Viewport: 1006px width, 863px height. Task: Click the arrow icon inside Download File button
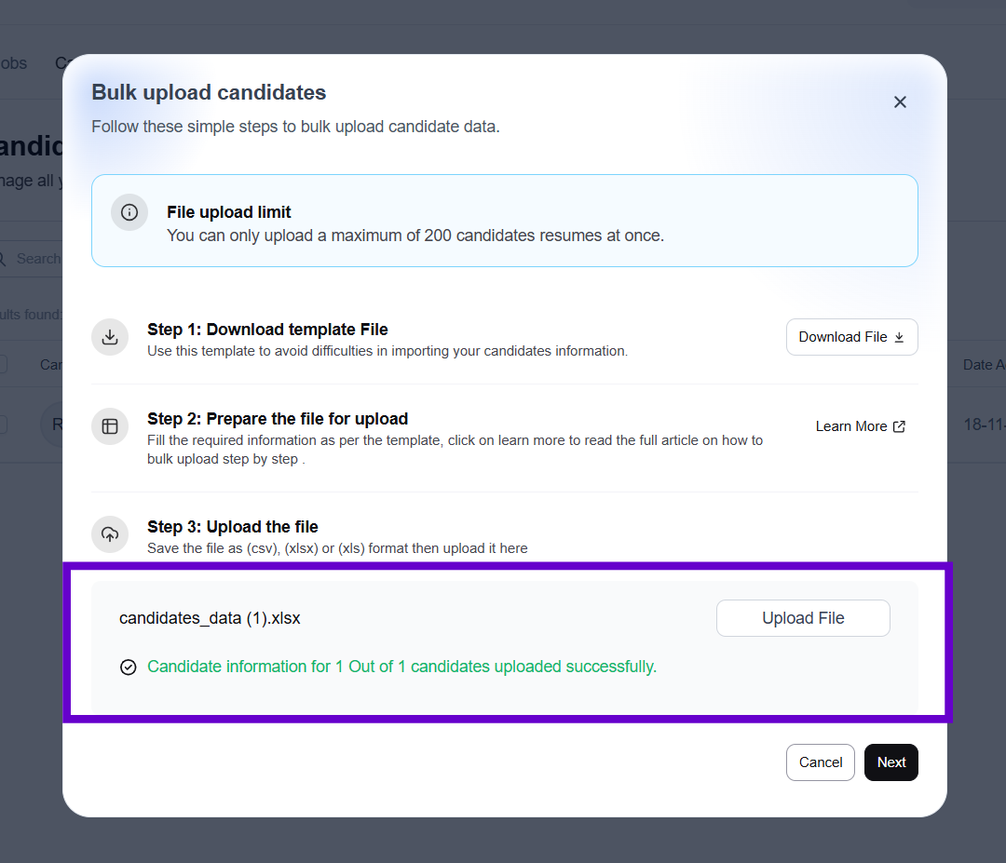[899, 337]
